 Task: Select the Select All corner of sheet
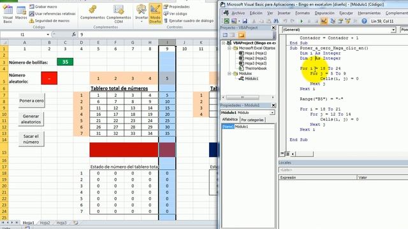click(4, 43)
